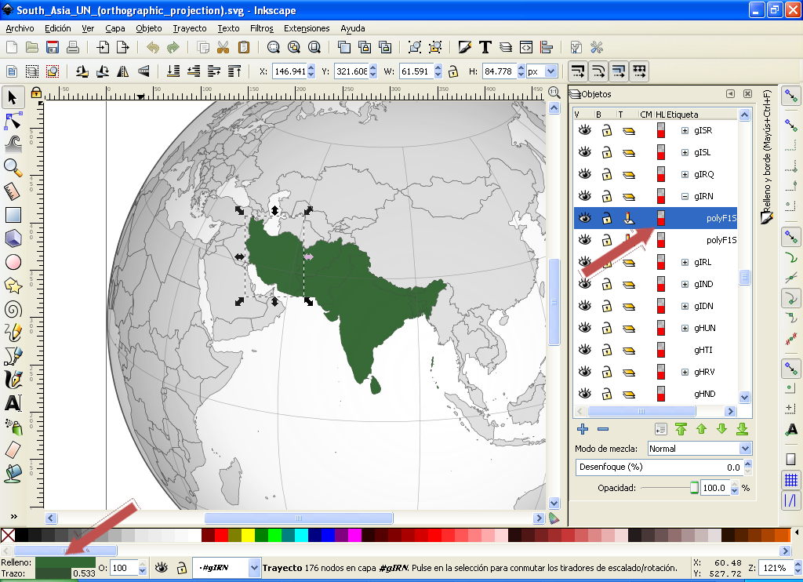The height and width of the screenshot is (582, 803).
Task: Click the Undo toolbar icon
Action: pyautogui.click(x=153, y=48)
